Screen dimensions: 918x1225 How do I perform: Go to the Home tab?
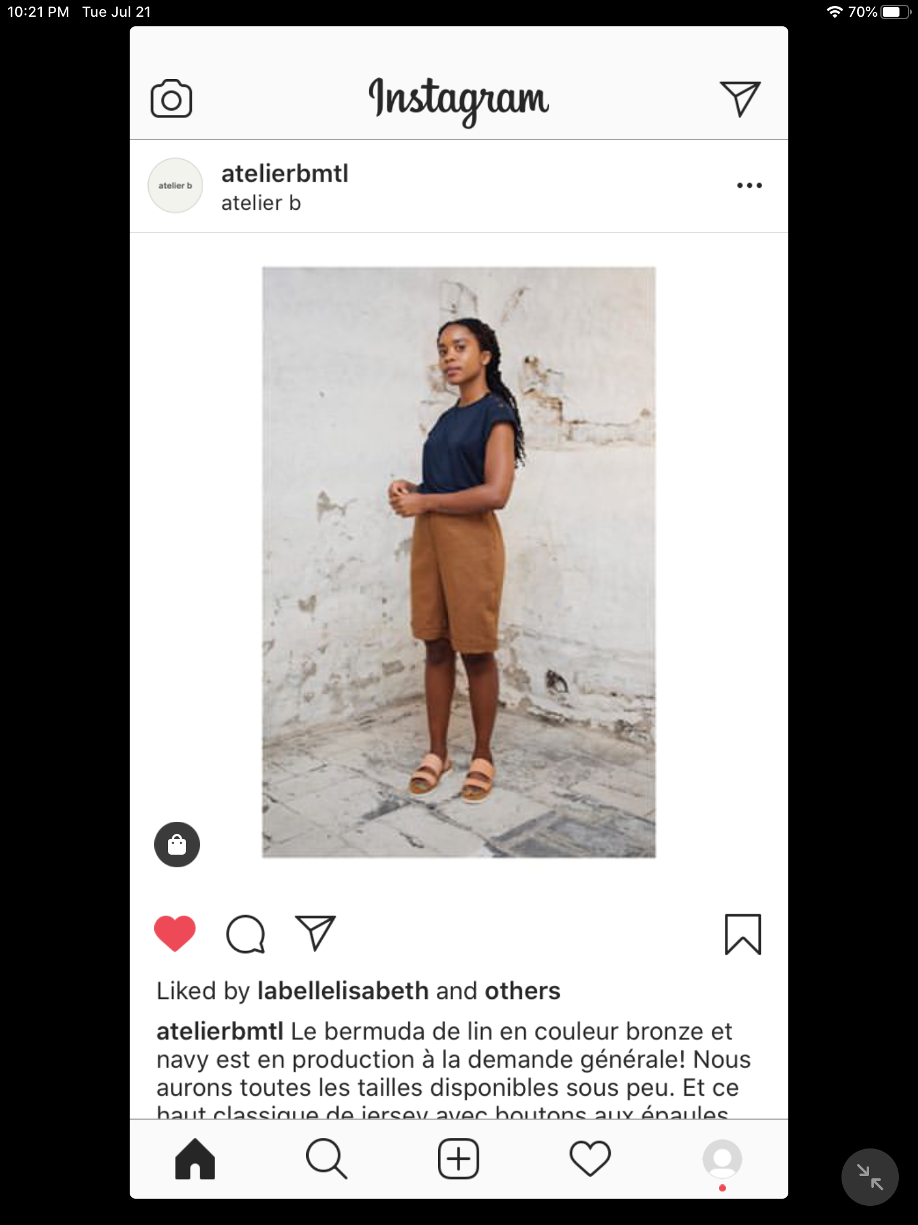click(x=195, y=1159)
